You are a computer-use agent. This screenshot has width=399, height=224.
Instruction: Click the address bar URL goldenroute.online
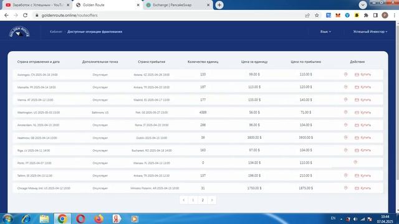click(69, 15)
